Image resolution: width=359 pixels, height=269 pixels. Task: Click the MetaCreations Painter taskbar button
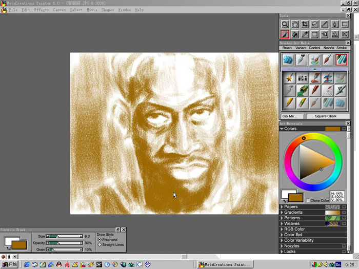(225, 264)
